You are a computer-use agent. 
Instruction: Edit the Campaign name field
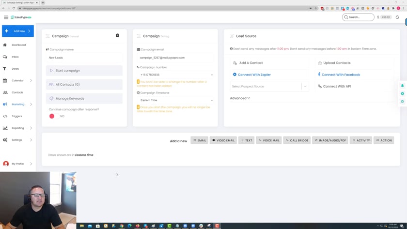tap(84, 58)
